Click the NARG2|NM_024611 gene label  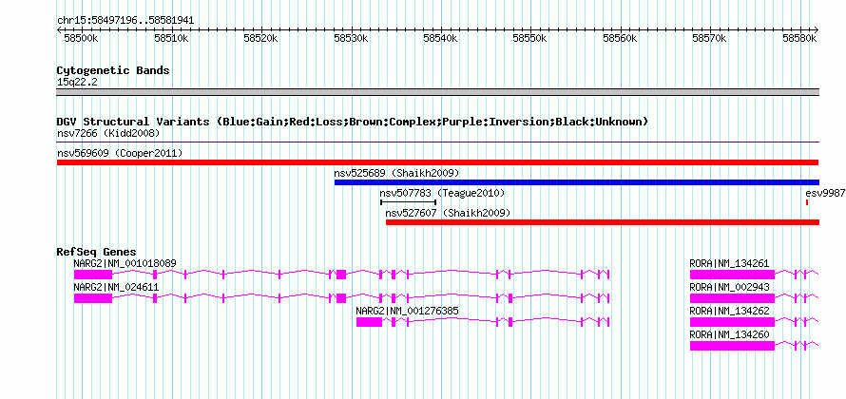coord(116,287)
